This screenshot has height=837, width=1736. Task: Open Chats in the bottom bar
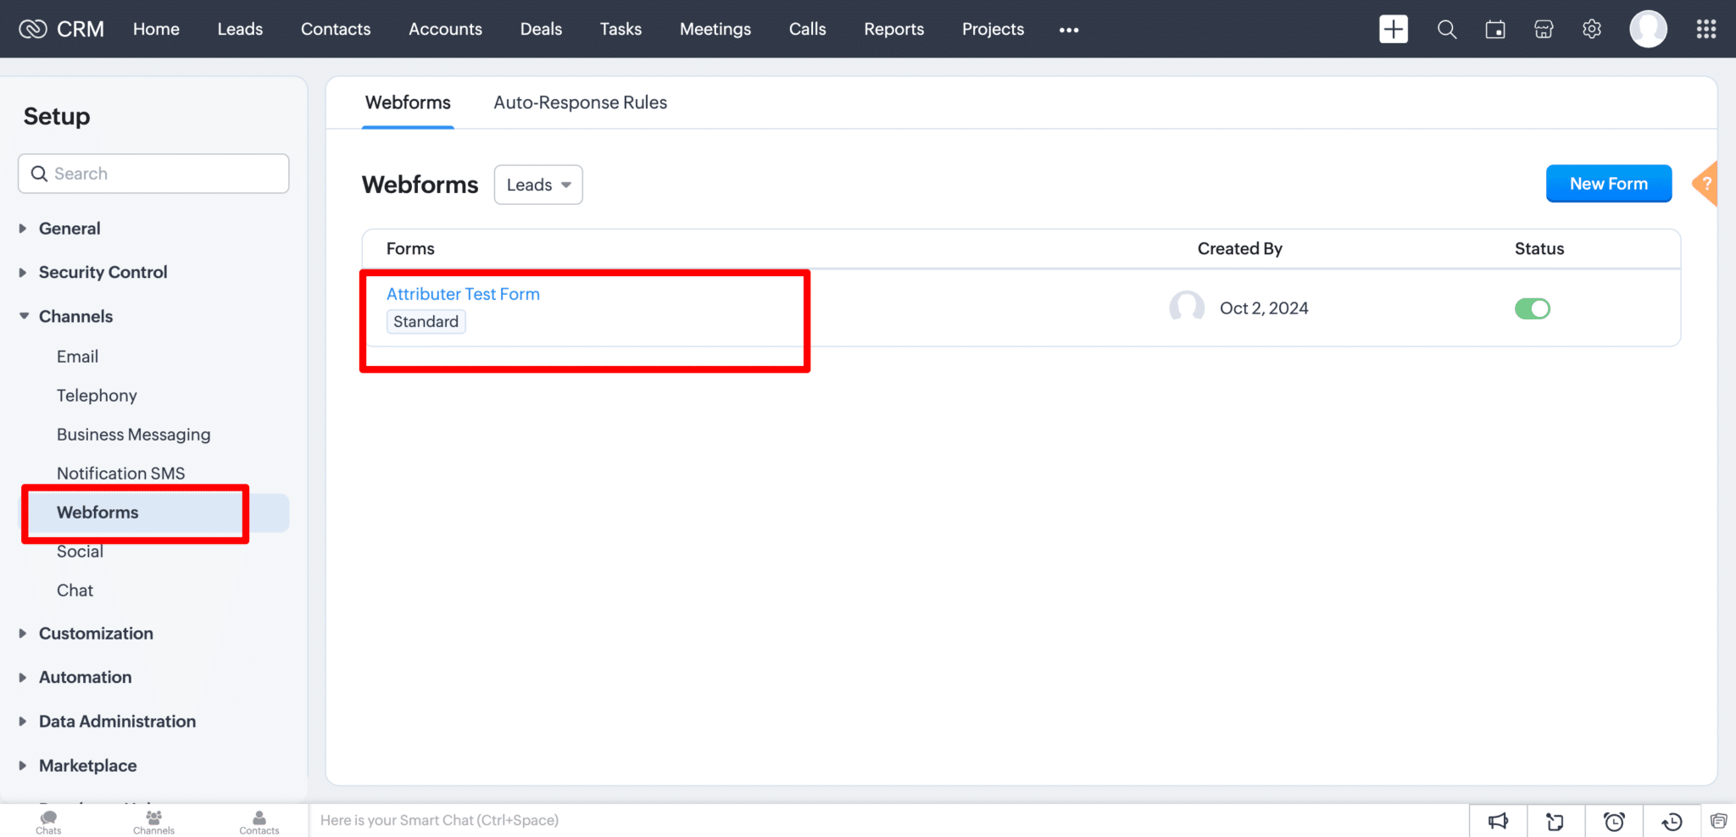48,822
